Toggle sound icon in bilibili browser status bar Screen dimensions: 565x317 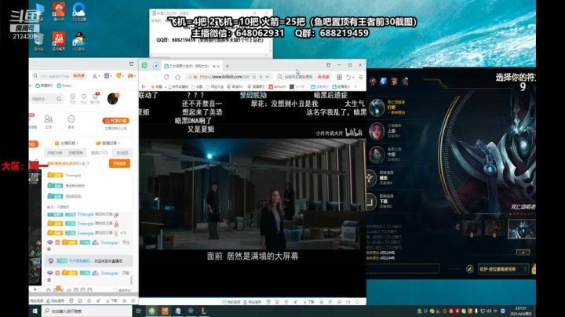[348, 302]
